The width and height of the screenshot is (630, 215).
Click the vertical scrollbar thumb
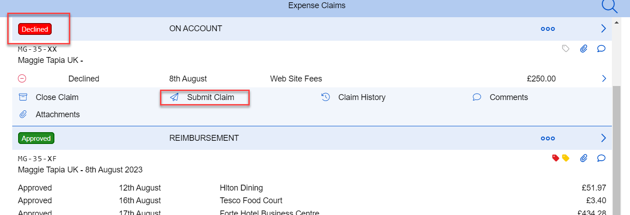(x=617, y=149)
